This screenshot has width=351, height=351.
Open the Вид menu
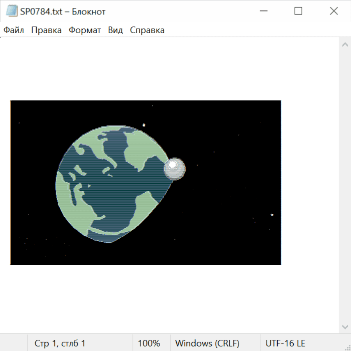click(x=115, y=30)
